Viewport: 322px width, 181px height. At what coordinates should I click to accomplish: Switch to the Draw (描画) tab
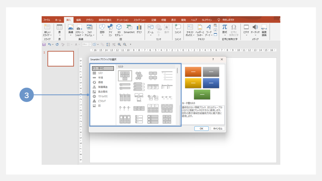tap(79, 20)
